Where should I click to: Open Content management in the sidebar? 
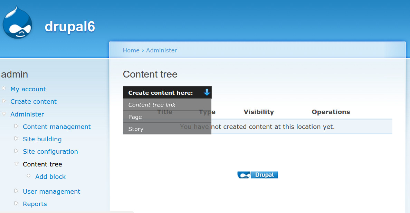[57, 126]
